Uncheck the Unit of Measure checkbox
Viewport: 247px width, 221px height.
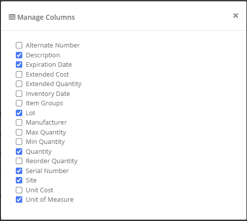[19, 199]
